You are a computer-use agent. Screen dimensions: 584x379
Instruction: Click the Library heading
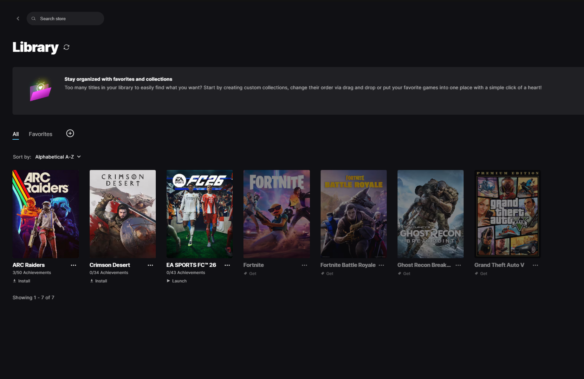coord(35,47)
